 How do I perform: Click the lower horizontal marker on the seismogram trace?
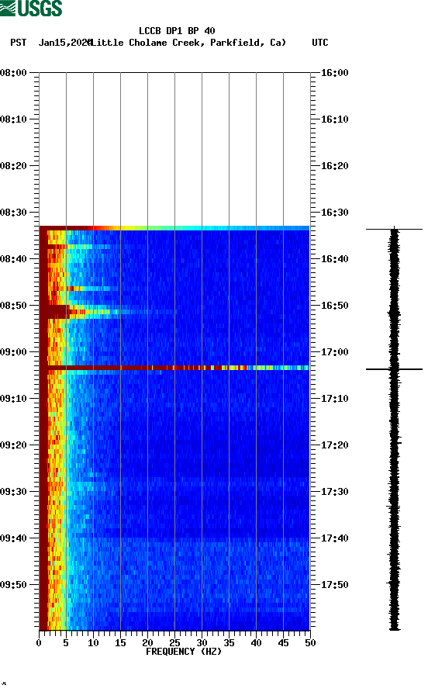point(394,369)
